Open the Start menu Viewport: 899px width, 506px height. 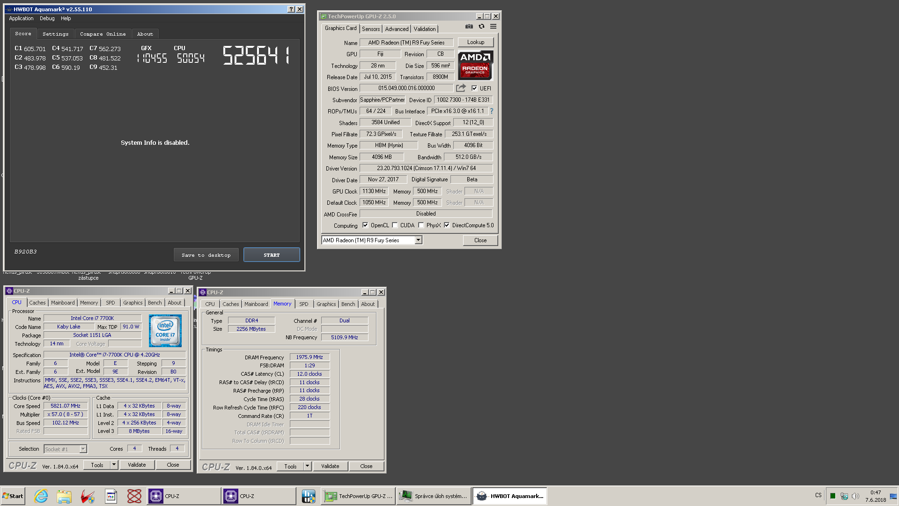[13, 496]
